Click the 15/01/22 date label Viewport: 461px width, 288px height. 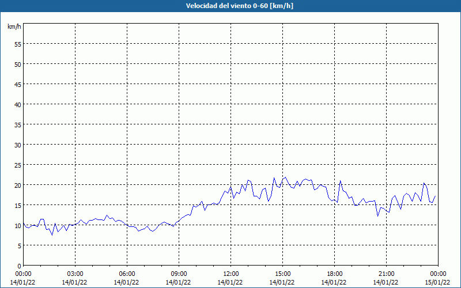click(437, 282)
